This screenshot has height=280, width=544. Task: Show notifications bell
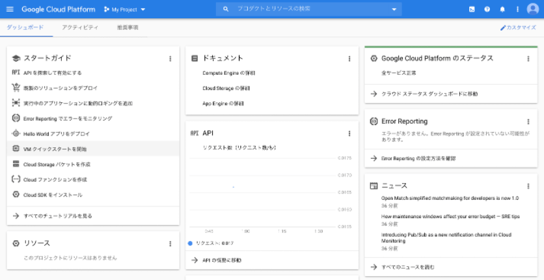click(x=502, y=9)
